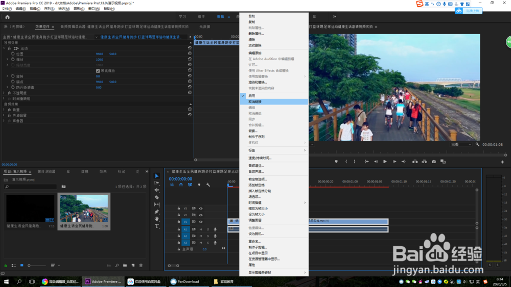Click Program Monitor Add Marker button
The height and width of the screenshot is (287, 511).
click(x=336, y=161)
